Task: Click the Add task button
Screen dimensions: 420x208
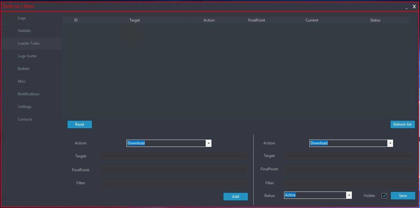Action: click(236, 197)
